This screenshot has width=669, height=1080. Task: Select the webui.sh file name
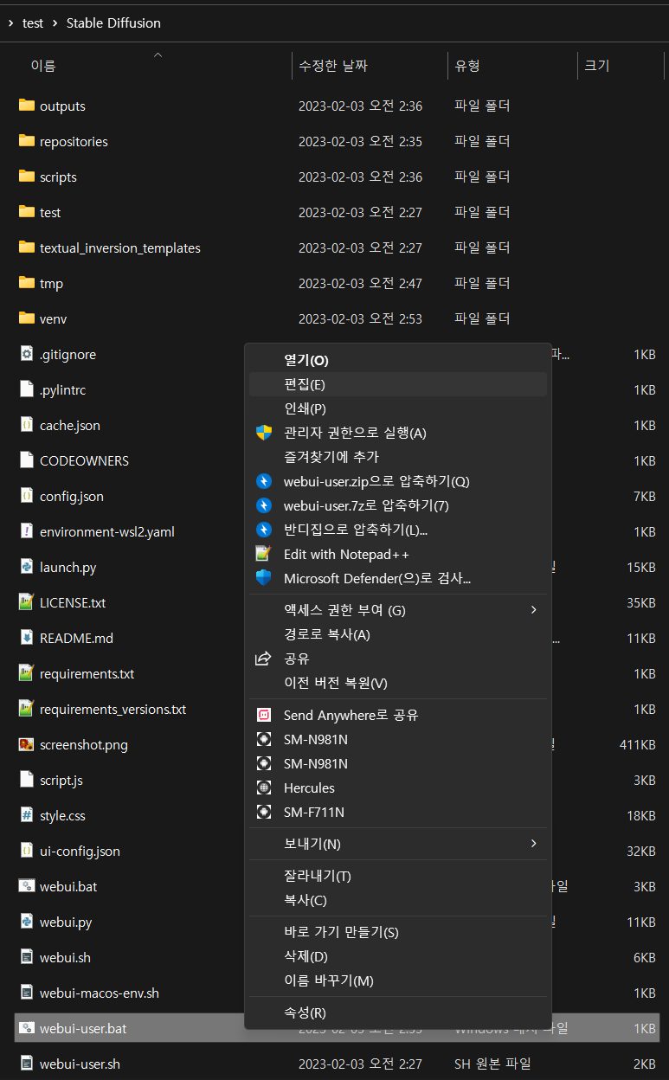(65, 958)
